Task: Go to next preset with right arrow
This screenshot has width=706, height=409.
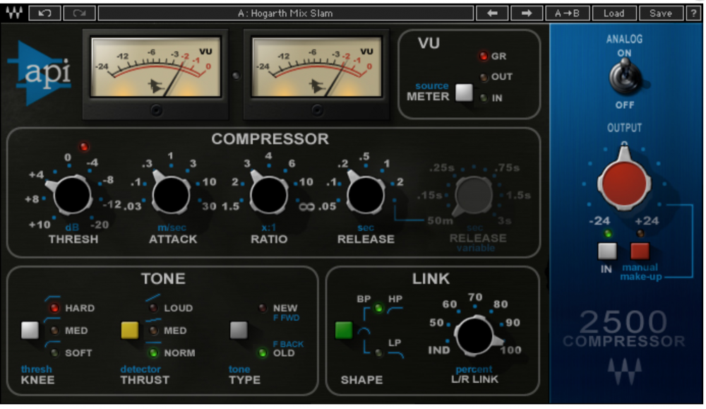Action: 526,13
